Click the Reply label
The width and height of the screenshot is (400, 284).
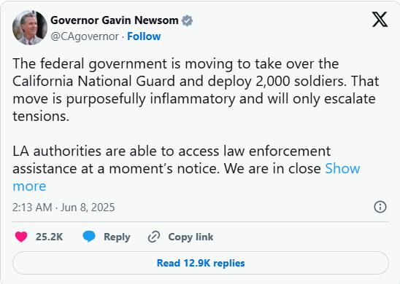pos(117,237)
